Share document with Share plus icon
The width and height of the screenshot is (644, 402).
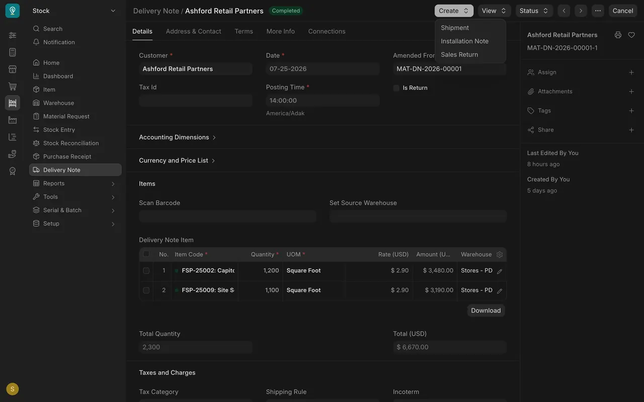tap(631, 130)
